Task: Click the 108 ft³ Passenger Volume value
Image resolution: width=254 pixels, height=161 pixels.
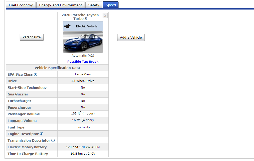Action: pyautogui.click(x=83, y=114)
